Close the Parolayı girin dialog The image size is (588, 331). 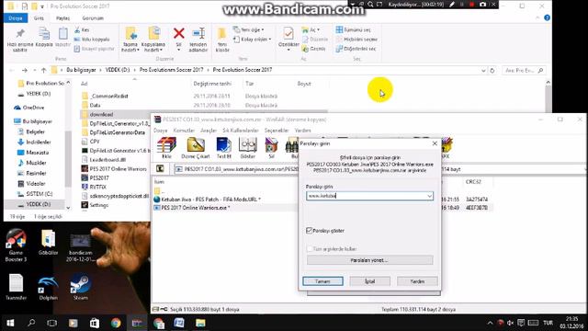coord(435,143)
